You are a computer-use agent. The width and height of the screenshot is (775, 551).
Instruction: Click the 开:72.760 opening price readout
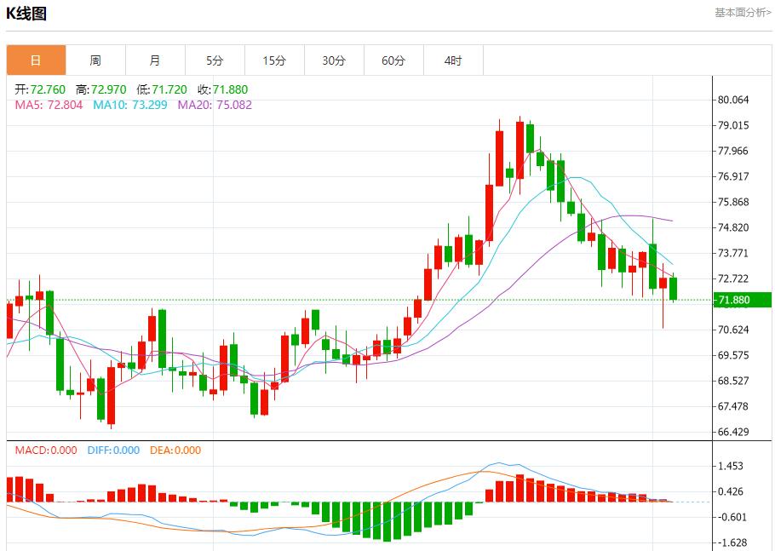(x=40, y=89)
